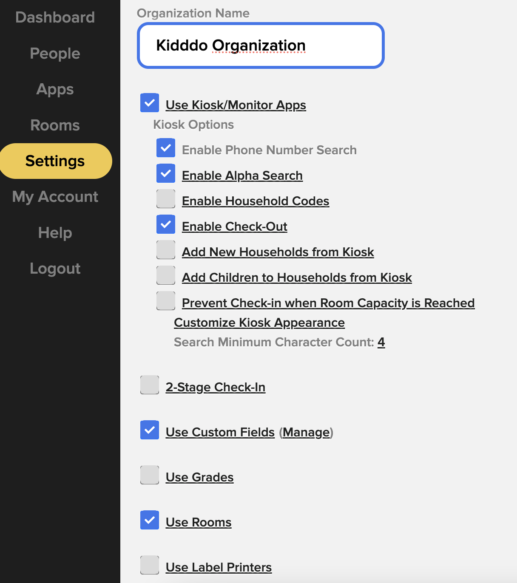Open My Account from the sidebar
Screen dimensions: 517x583
(55, 197)
